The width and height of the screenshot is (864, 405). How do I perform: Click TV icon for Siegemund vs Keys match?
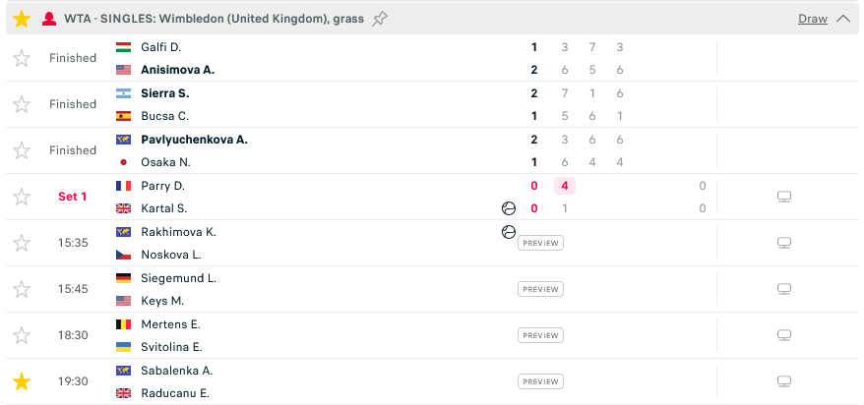click(x=784, y=289)
